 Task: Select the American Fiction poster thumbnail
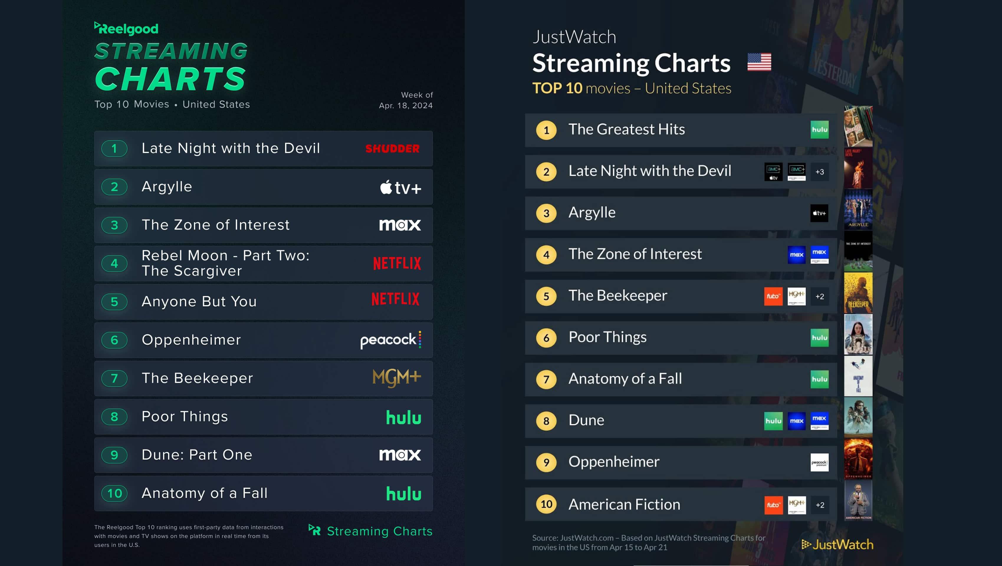pyautogui.click(x=858, y=501)
